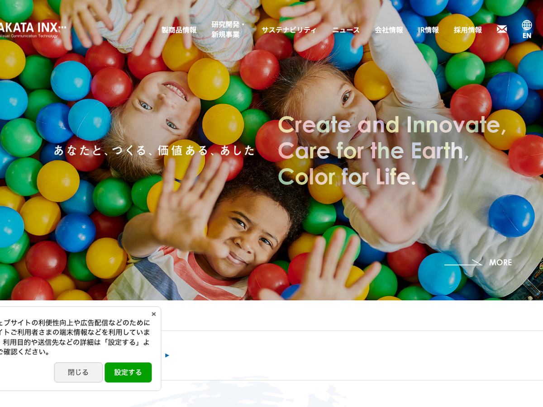Screen dimensions: 543x407
Task: Click the Create and Innovate headline
Action: click(x=392, y=151)
